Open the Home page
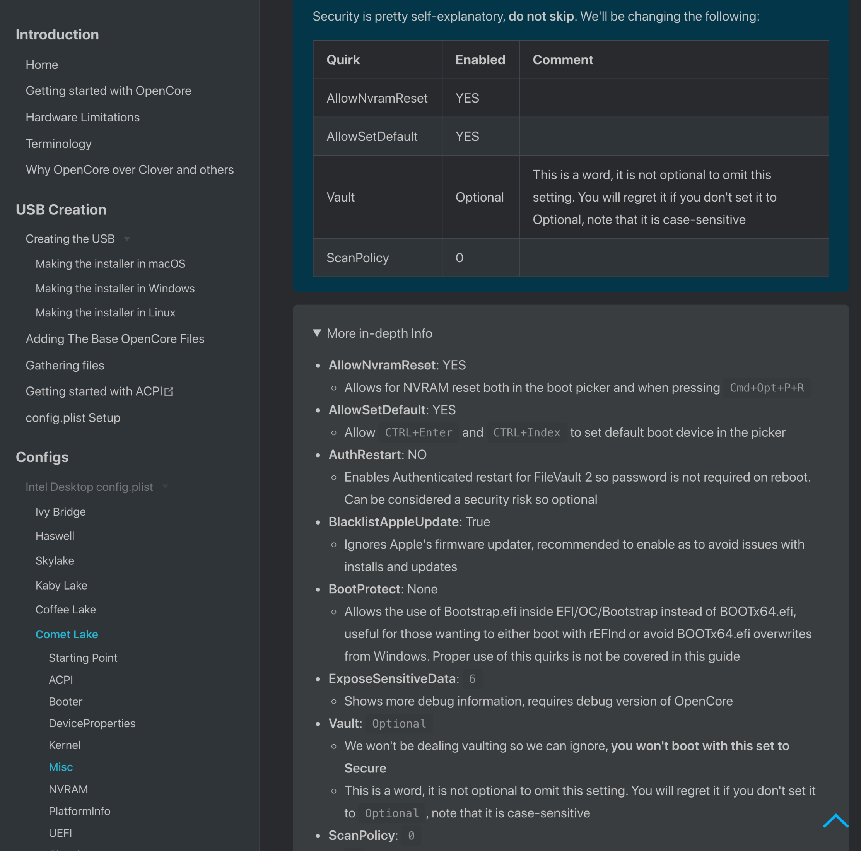Image resolution: width=861 pixels, height=851 pixels. (x=41, y=64)
